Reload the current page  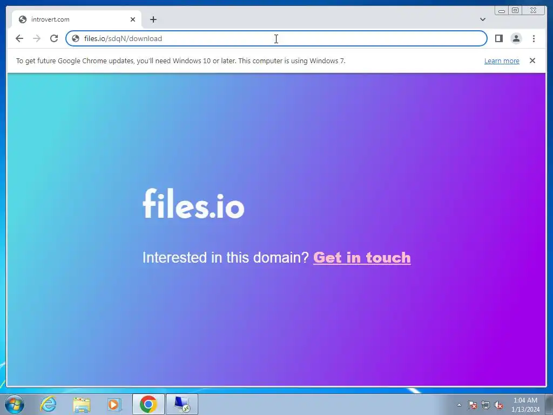tap(54, 38)
